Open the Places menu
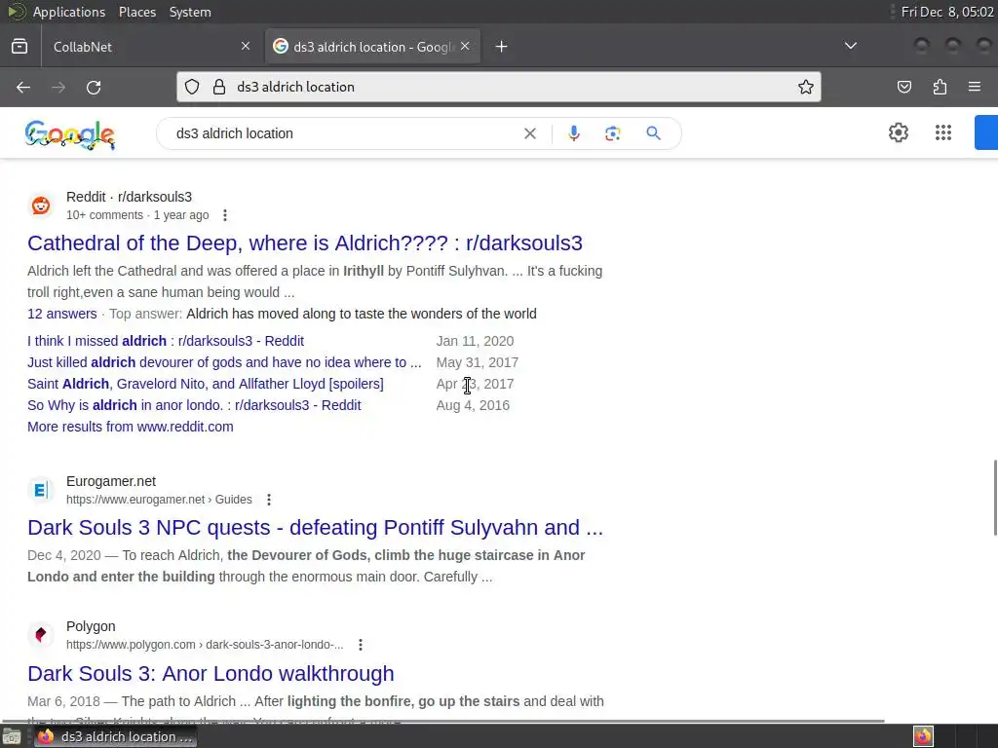The height and width of the screenshot is (748, 998). coord(137,12)
